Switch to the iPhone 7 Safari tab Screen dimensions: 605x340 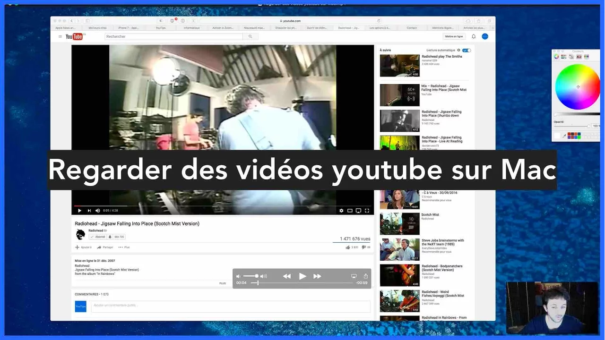129,28
